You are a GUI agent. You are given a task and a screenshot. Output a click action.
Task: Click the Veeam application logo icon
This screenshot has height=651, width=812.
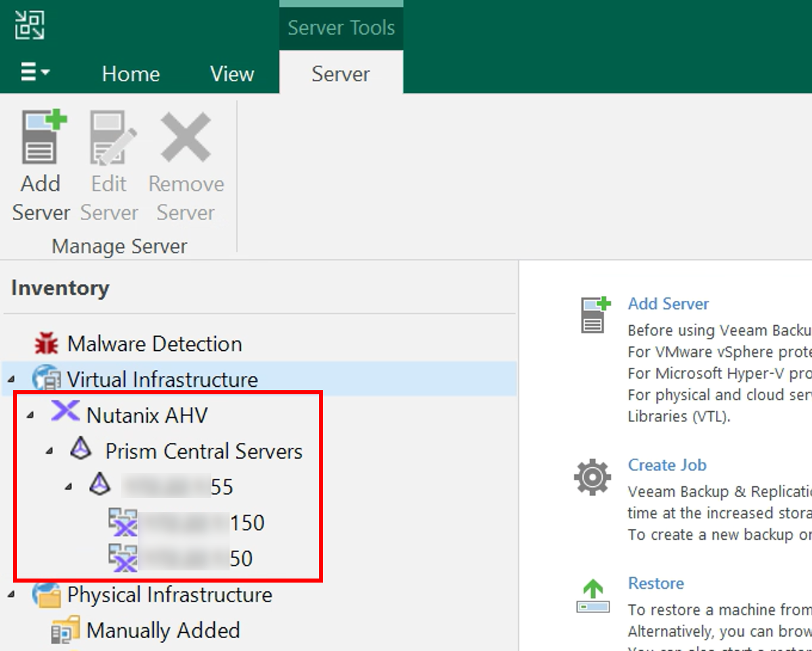coord(30,25)
